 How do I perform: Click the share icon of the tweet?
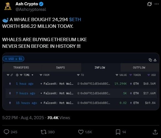tap(155, 132)
